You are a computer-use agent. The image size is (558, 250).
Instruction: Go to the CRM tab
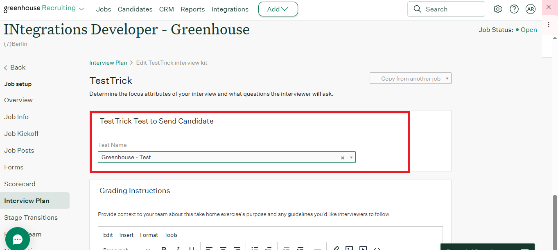tap(167, 9)
